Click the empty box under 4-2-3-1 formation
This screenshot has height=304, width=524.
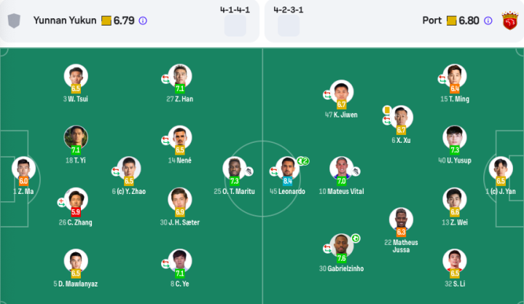289,26
